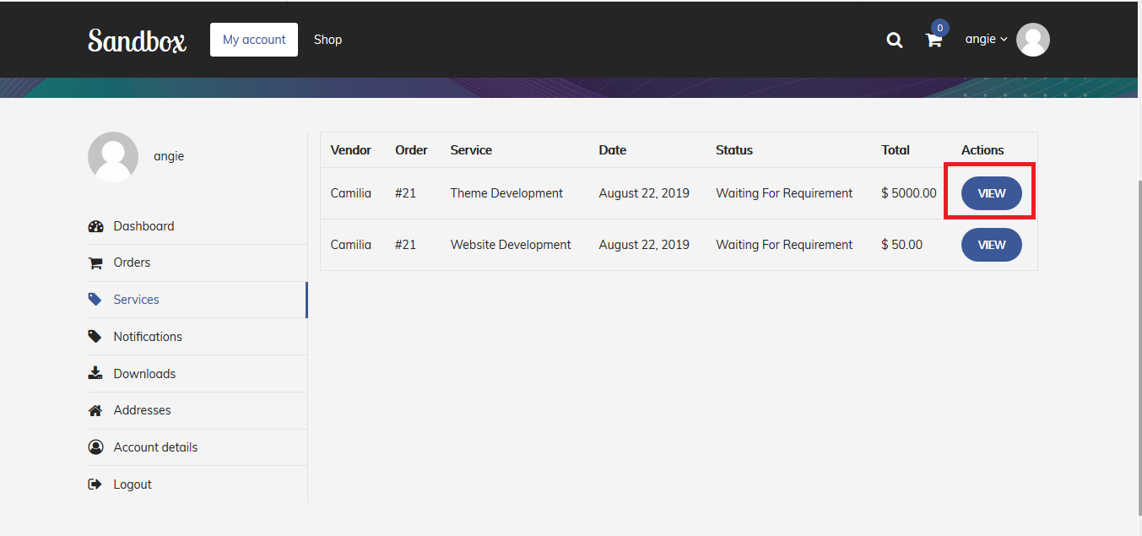Image resolution: width=1142 pixels, height=536 pixels.
Task: Click the Orders cart icon in sidebar
Action: point(95,263)
